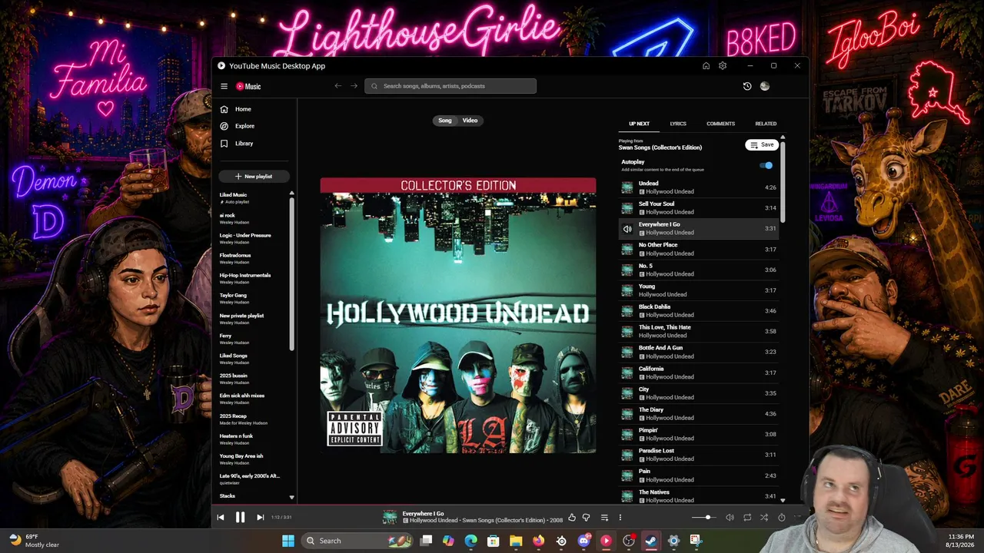Toggle repeat mode

pos(746,518)
